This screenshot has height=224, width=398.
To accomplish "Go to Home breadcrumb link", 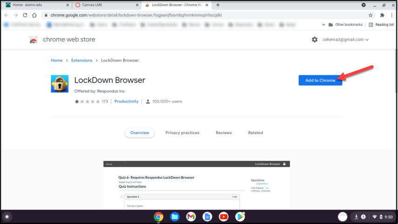I will coord(56,60).
